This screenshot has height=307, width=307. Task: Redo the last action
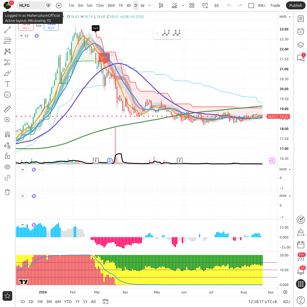(x=240, y=5)
